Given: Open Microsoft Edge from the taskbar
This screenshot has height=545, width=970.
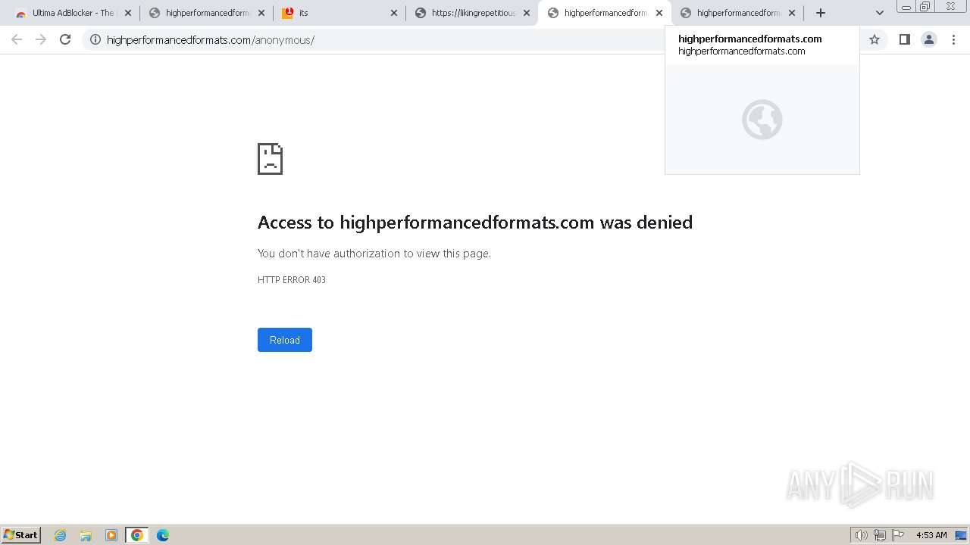Looking at the screenshot, I should pos(163,535).
